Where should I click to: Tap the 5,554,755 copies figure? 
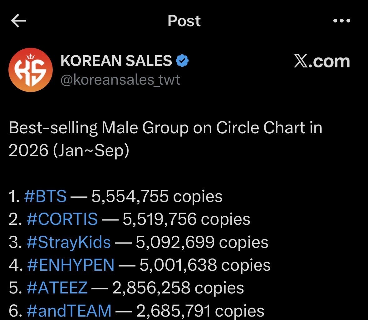(x=157, y=196)
